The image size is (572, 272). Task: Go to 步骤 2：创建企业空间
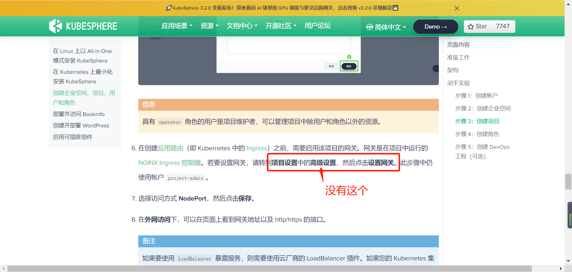(483, 109)
